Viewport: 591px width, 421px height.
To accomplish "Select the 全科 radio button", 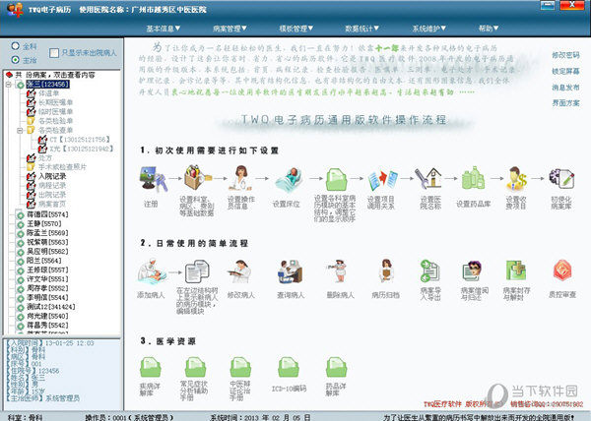I will [15, 46].
